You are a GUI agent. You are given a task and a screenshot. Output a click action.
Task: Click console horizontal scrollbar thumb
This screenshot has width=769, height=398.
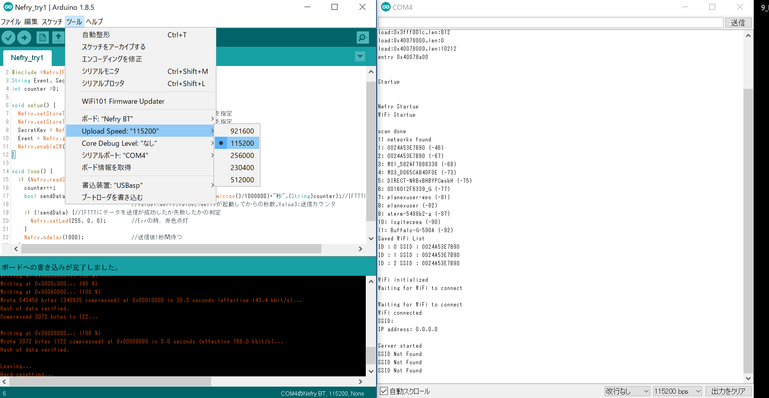110,381
